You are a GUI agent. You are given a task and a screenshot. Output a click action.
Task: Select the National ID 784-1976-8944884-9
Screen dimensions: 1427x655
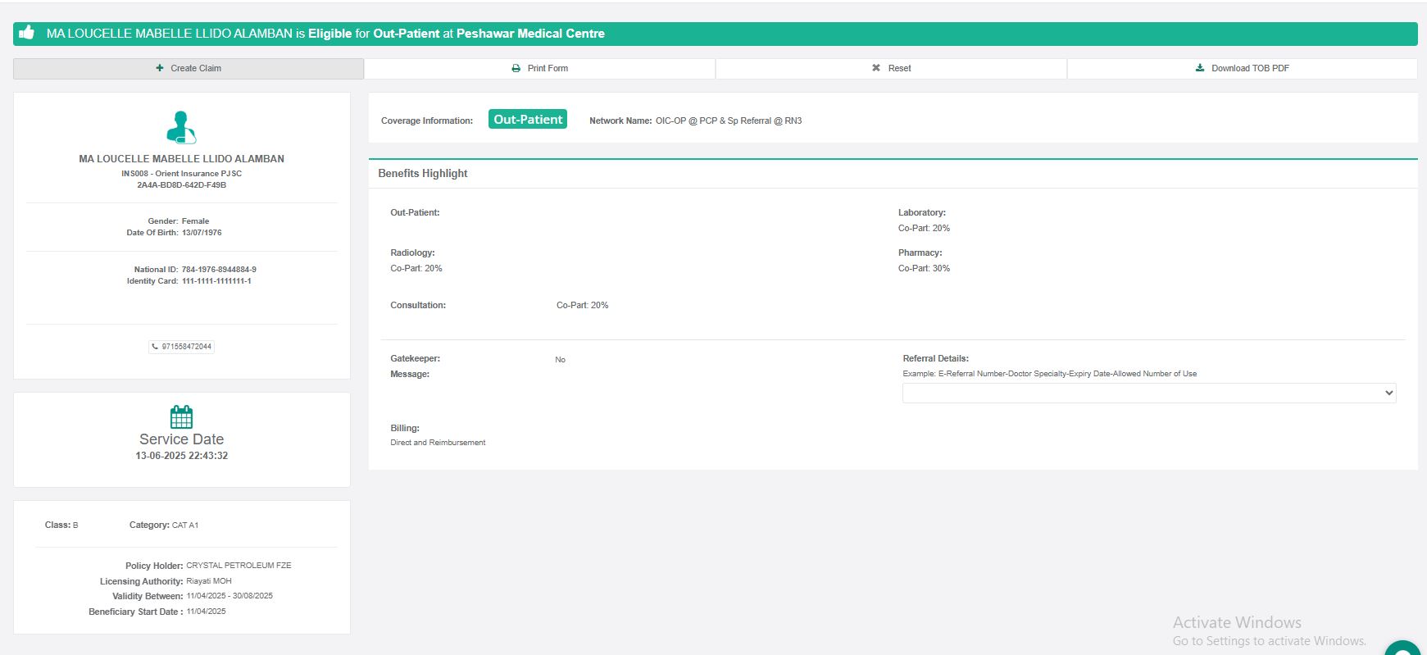tap(219, 270)
